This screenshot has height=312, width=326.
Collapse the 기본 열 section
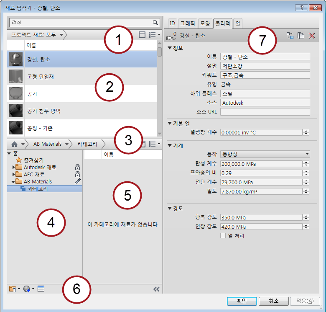point(170,123)
